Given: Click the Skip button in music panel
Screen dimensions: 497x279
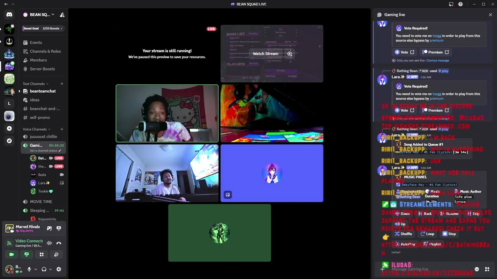Looking at the screenshot, I should [473, 214].
